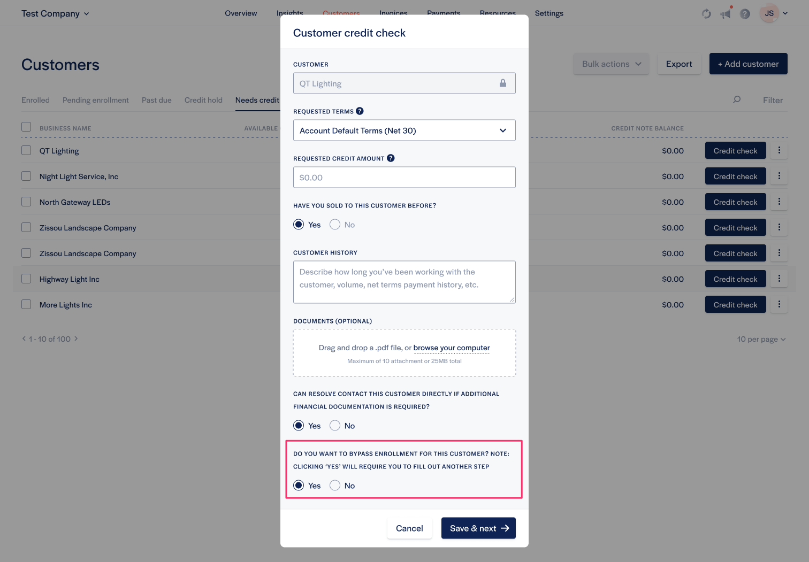Click the help question mark icon
The image size is (809, 562).
coord(745,13)
